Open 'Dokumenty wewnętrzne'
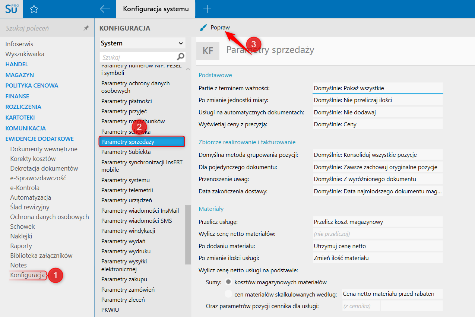475x317 pixels. tap(44, 149)
